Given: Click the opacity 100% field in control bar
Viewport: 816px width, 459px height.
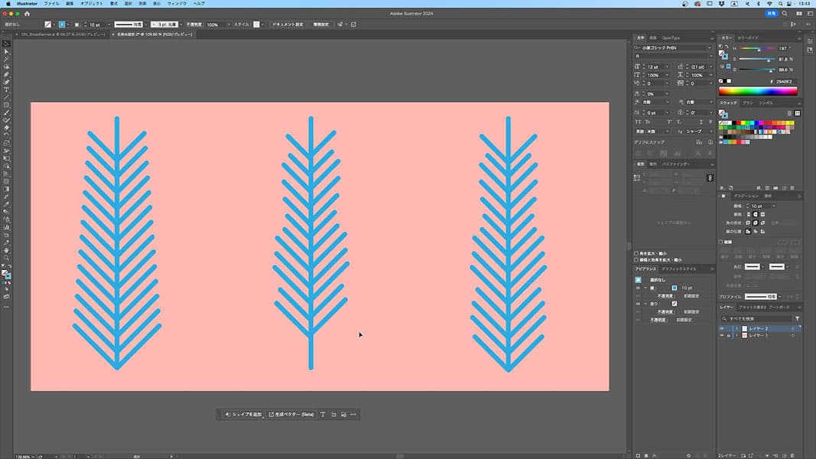Looking at the screenshot, I should (x=215, y=24).
